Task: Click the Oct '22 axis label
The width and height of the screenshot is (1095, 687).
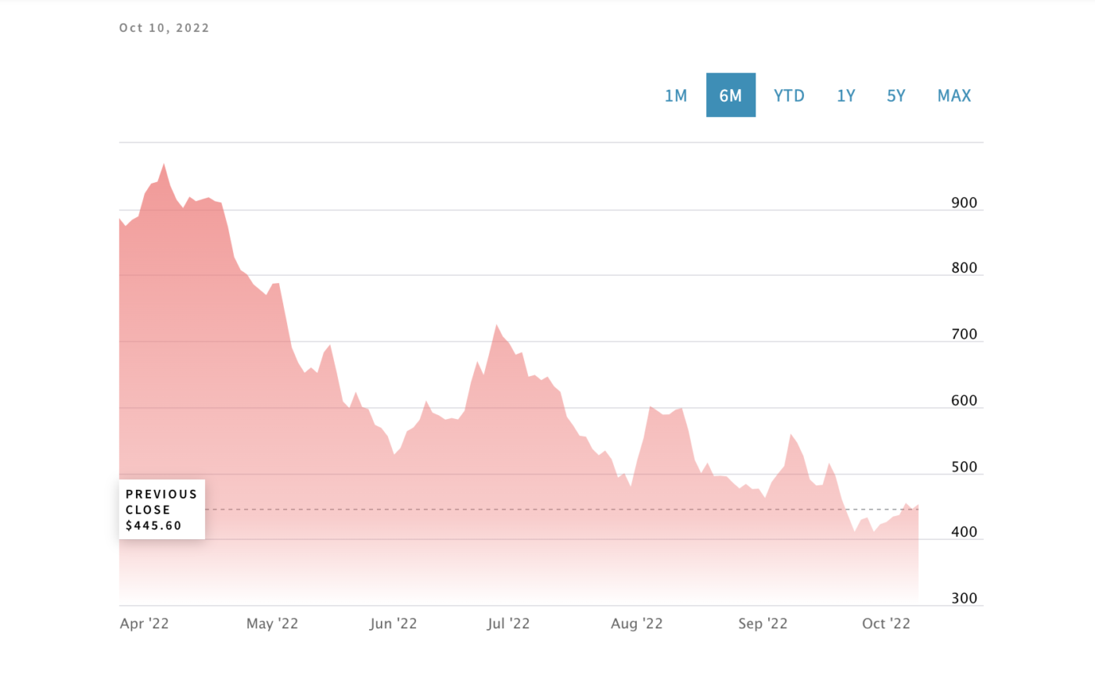Action: (x=886, y=623)
